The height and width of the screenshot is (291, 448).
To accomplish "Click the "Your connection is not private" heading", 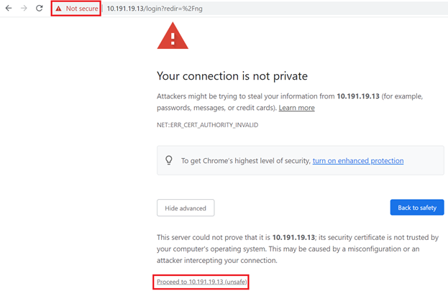I will click(x=232, y=76).
